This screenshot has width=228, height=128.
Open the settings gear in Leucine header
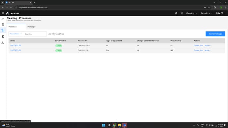click(x=176, y=13)
